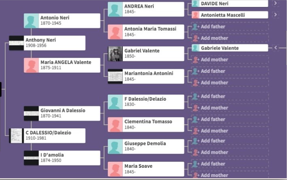Viewport: 287px width, 180px height.
Task: Select the Giovanni A Dalessio card
Action: coord(62,113)
